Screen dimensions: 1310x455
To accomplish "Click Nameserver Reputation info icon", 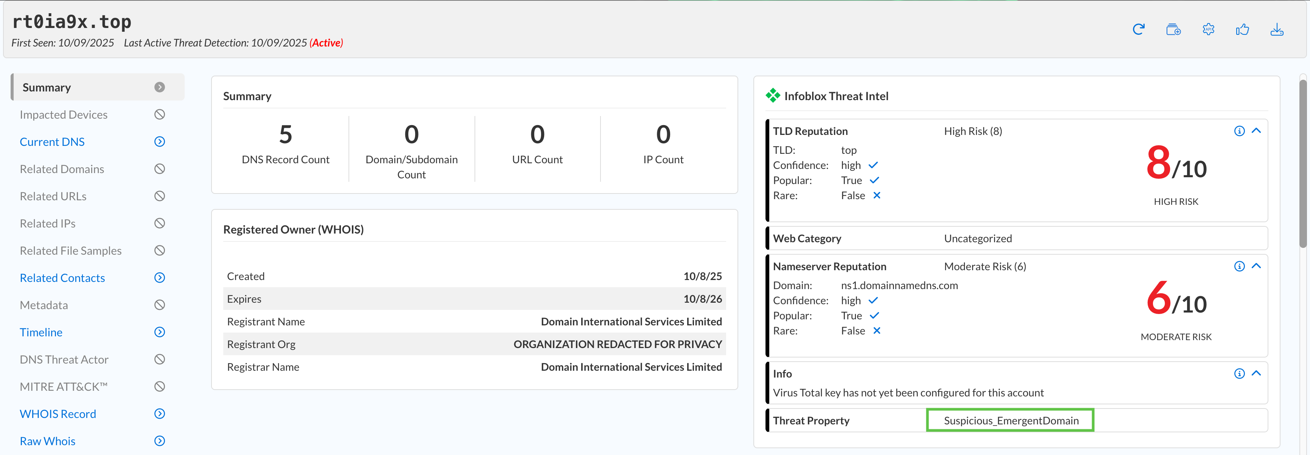I will [x=1239, y=266].
